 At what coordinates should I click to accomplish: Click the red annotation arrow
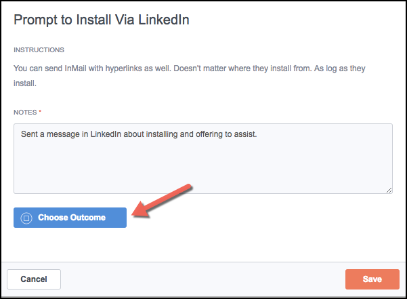162,201
